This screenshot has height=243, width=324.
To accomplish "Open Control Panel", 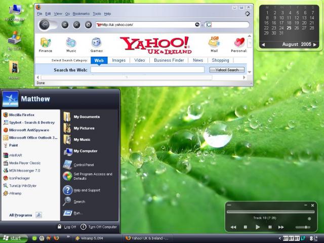I will [x=78, y=165].
